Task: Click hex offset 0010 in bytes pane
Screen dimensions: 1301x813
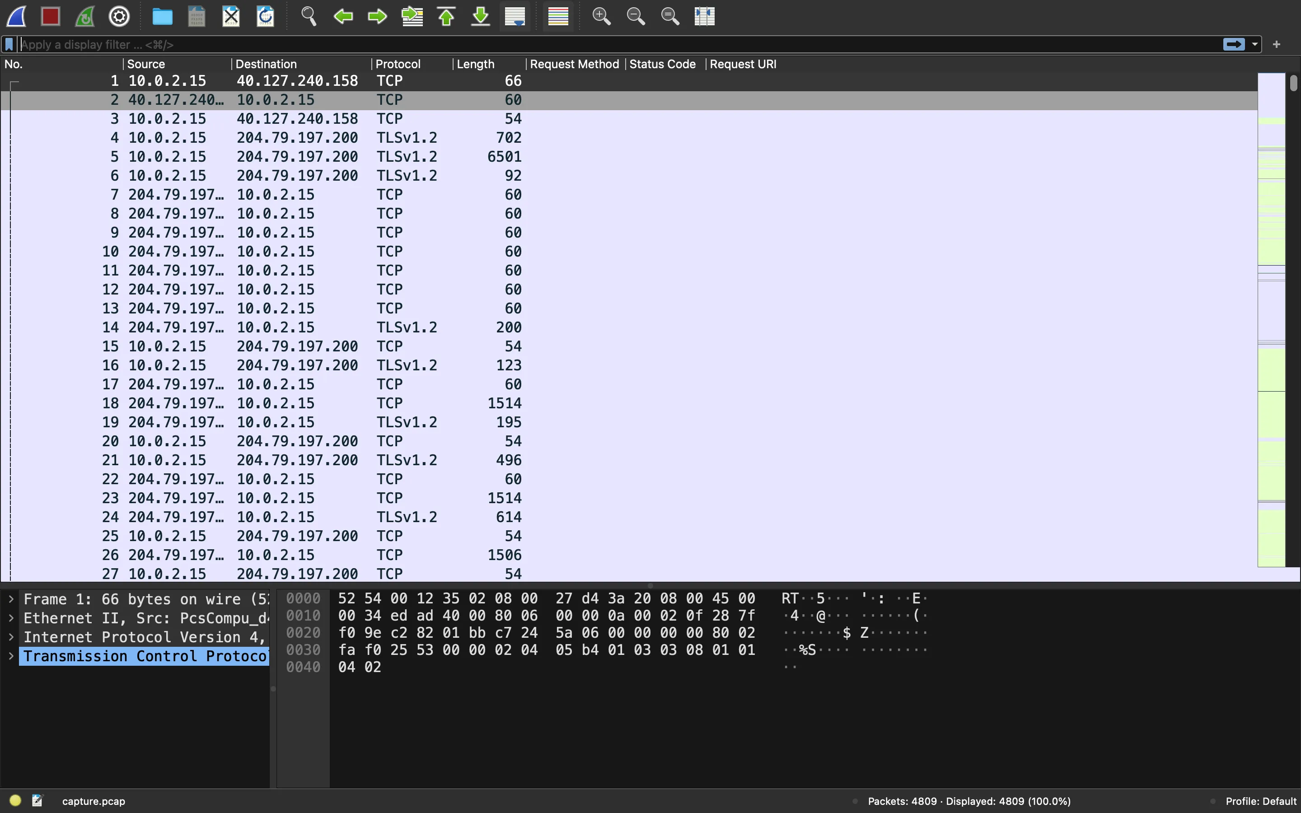Action: click(303, 616)
